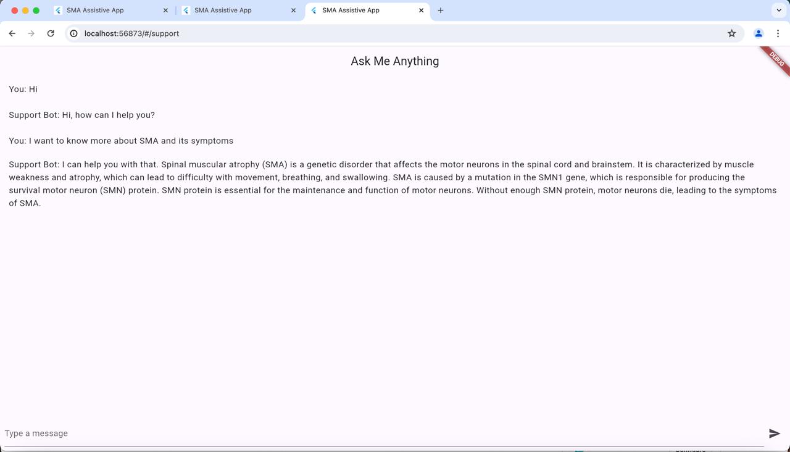Click the message about SMA and its symptoms
Image resolution: width=790 pixels, height=452 pixels.
point(121,141)
